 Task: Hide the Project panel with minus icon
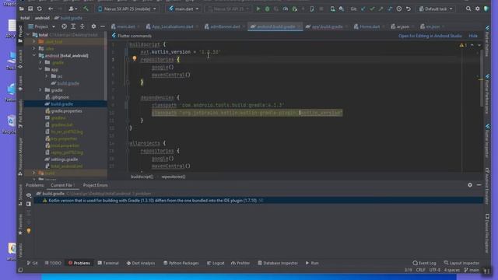(103, 26)
